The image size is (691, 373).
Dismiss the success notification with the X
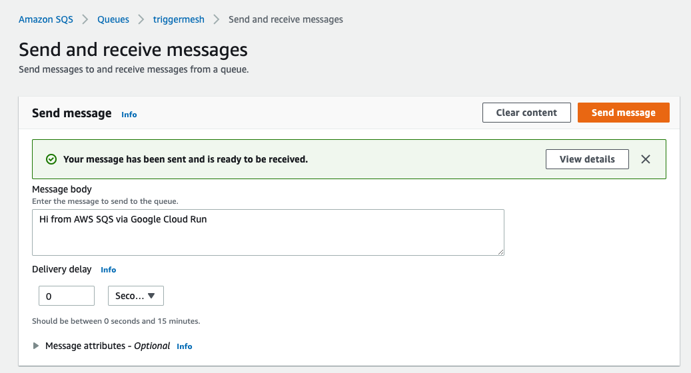645,159
